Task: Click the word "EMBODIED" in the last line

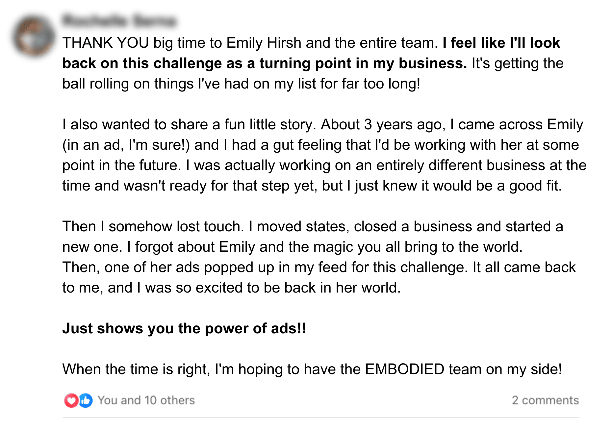Action: [x=405, y=370]
